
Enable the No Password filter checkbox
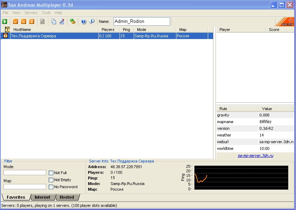51,187
